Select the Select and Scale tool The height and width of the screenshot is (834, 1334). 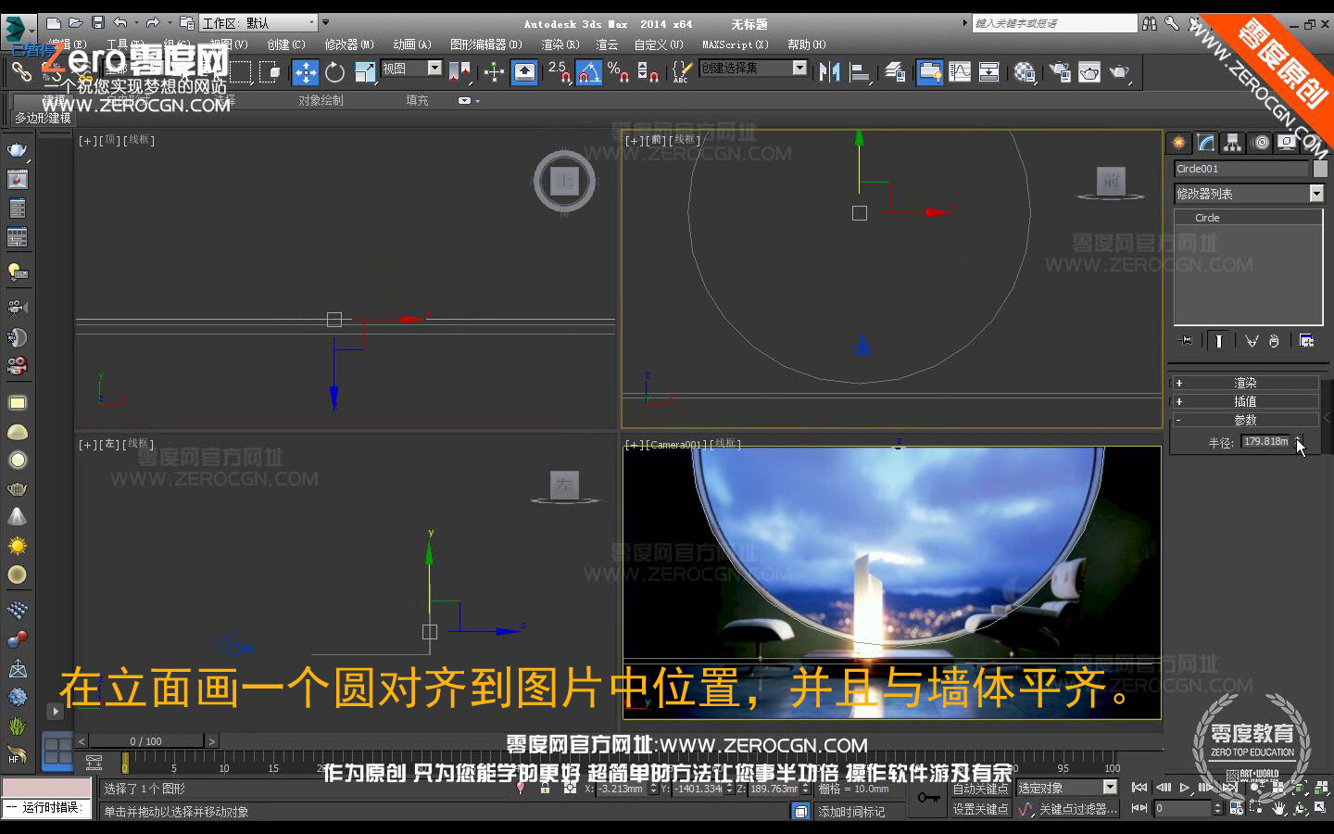(364, 72)
